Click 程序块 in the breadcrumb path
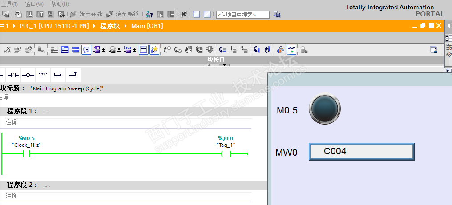 point(109,26)
